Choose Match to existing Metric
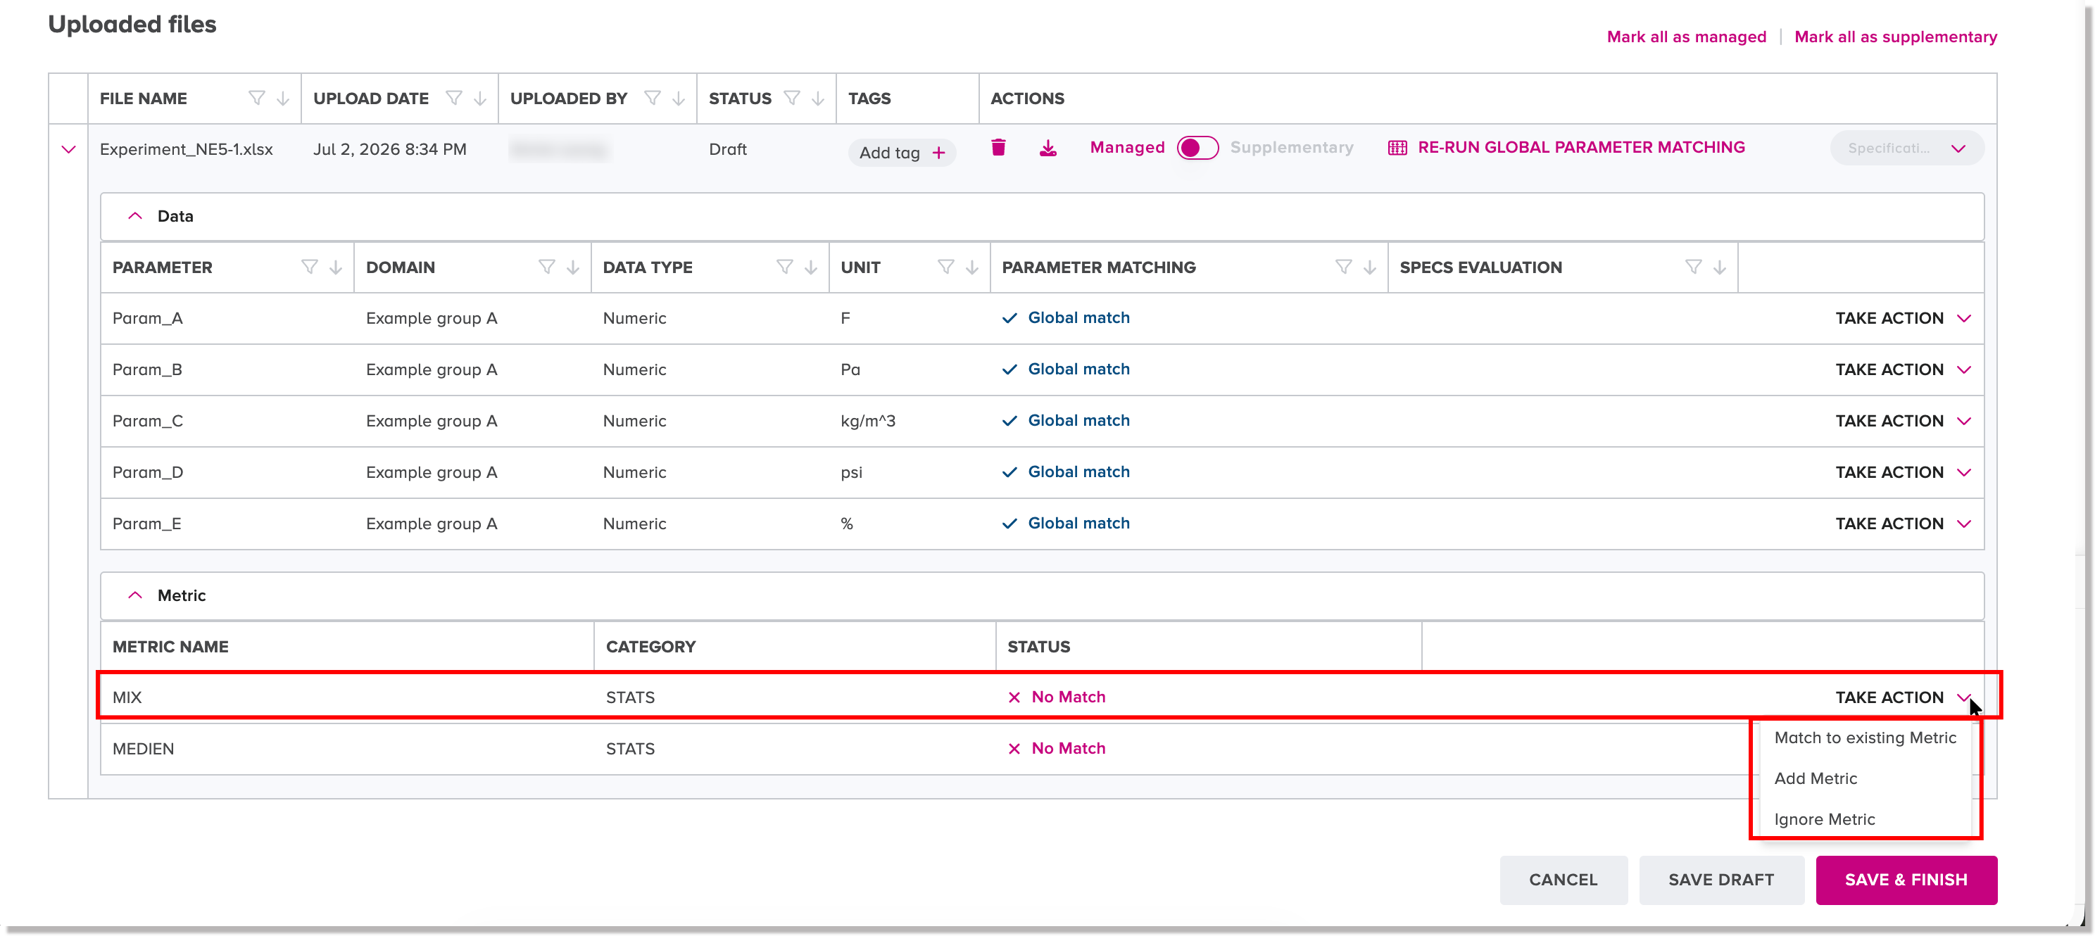The width and height of the screenshot is (2095, 936). point(1865,738)
